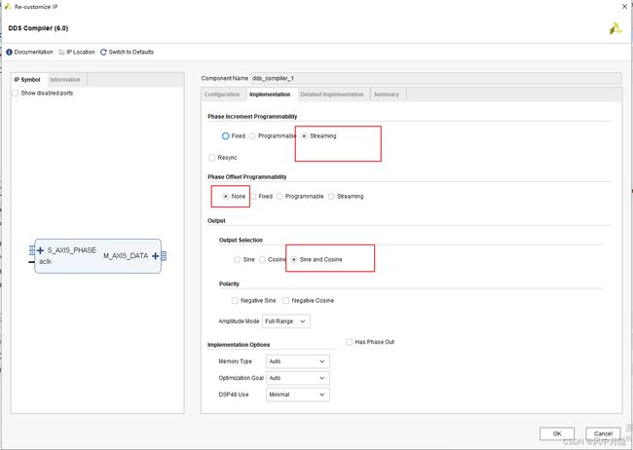Click the Switch to Defaults refresh icon
The height and width of the screenshot is (450, 633).
(x=103, y=52)
